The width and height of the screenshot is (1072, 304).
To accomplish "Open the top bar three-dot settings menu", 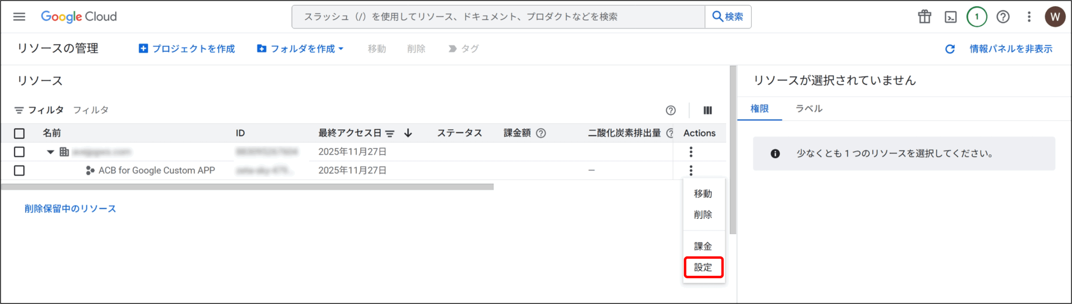I will [x=1029, y=17].
